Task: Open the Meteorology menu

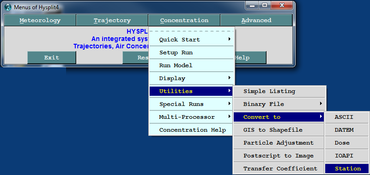Action: (40, 20)
